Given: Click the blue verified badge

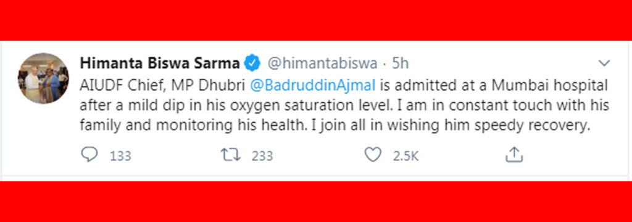Looking at the screenshot, I should click(254, 64).
